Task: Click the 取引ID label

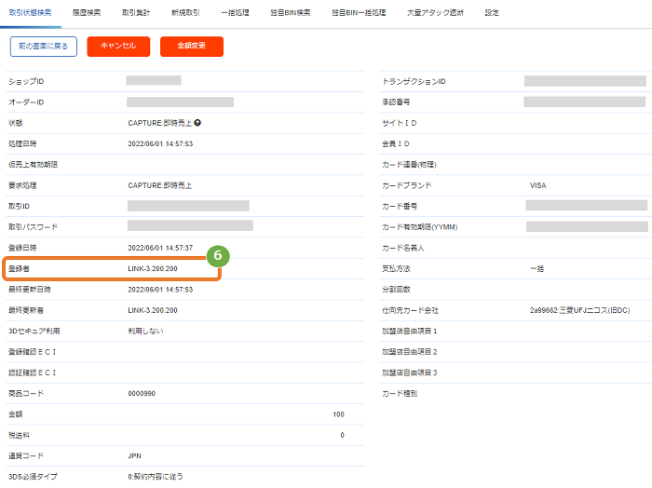Action: pyautogui.click(x=20, y=206)
